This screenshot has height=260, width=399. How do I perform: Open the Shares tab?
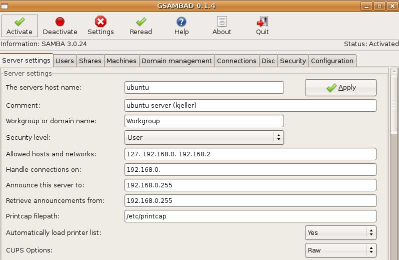(90, 61)
